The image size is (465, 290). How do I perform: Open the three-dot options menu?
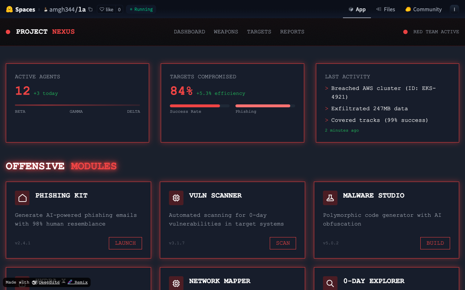pyautogui.click(x=454, y=9)
